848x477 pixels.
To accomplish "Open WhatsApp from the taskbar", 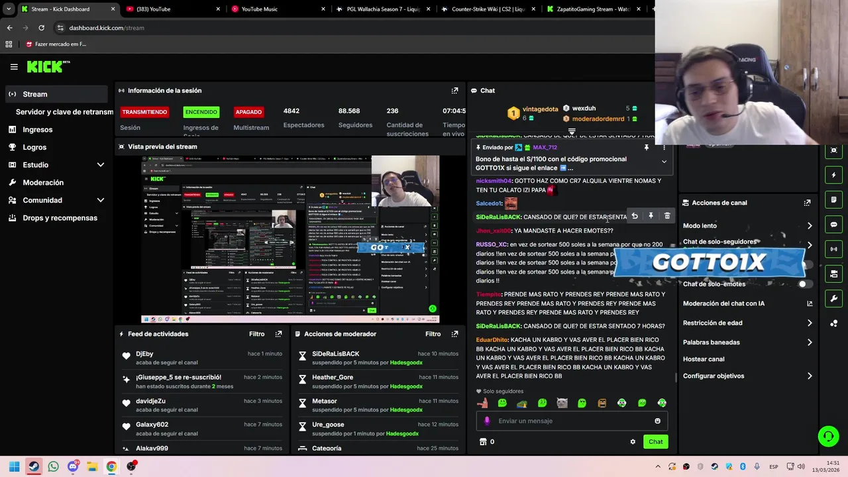I will pos(53,466).
